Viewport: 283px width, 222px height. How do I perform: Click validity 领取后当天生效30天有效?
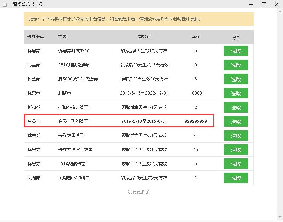coord(144,79)
